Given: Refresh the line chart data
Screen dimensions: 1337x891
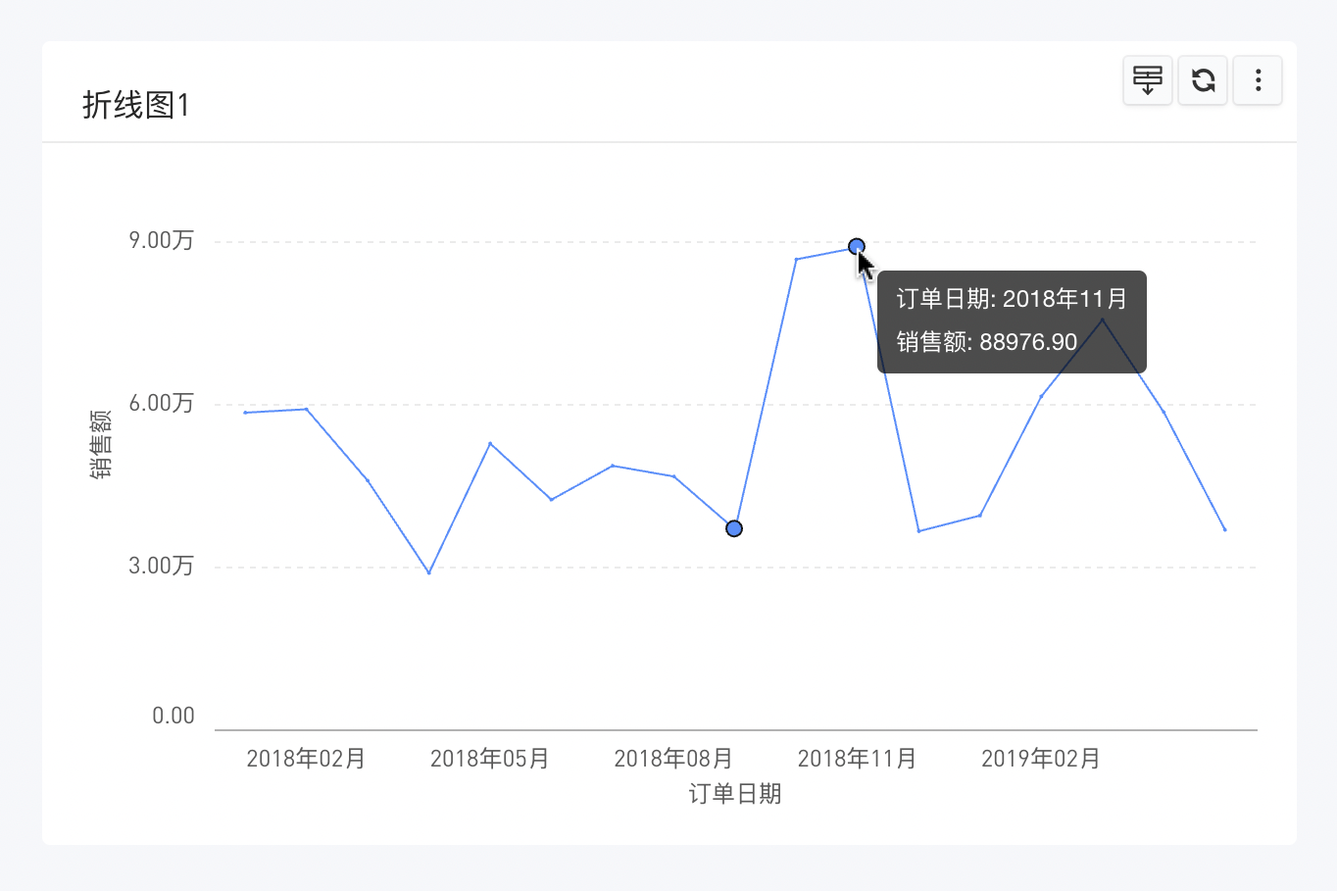Looking at the screenshot, I should coord(1203,80).
